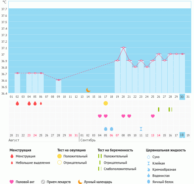Select the highlighted cycle day 30

(182, 96)
